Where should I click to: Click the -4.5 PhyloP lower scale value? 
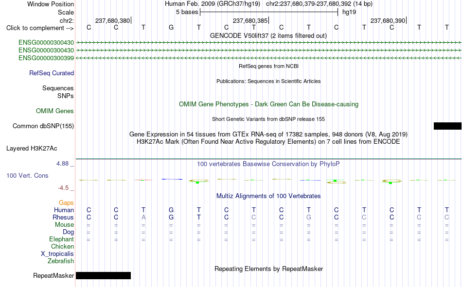click(x=63, y=188)
